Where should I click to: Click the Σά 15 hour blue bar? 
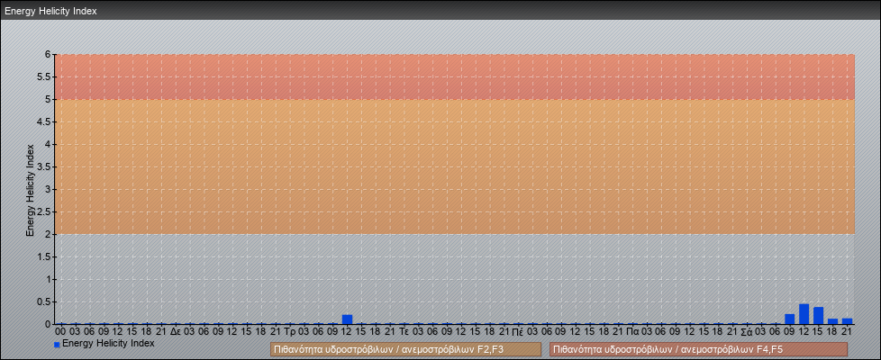[819, 316]
